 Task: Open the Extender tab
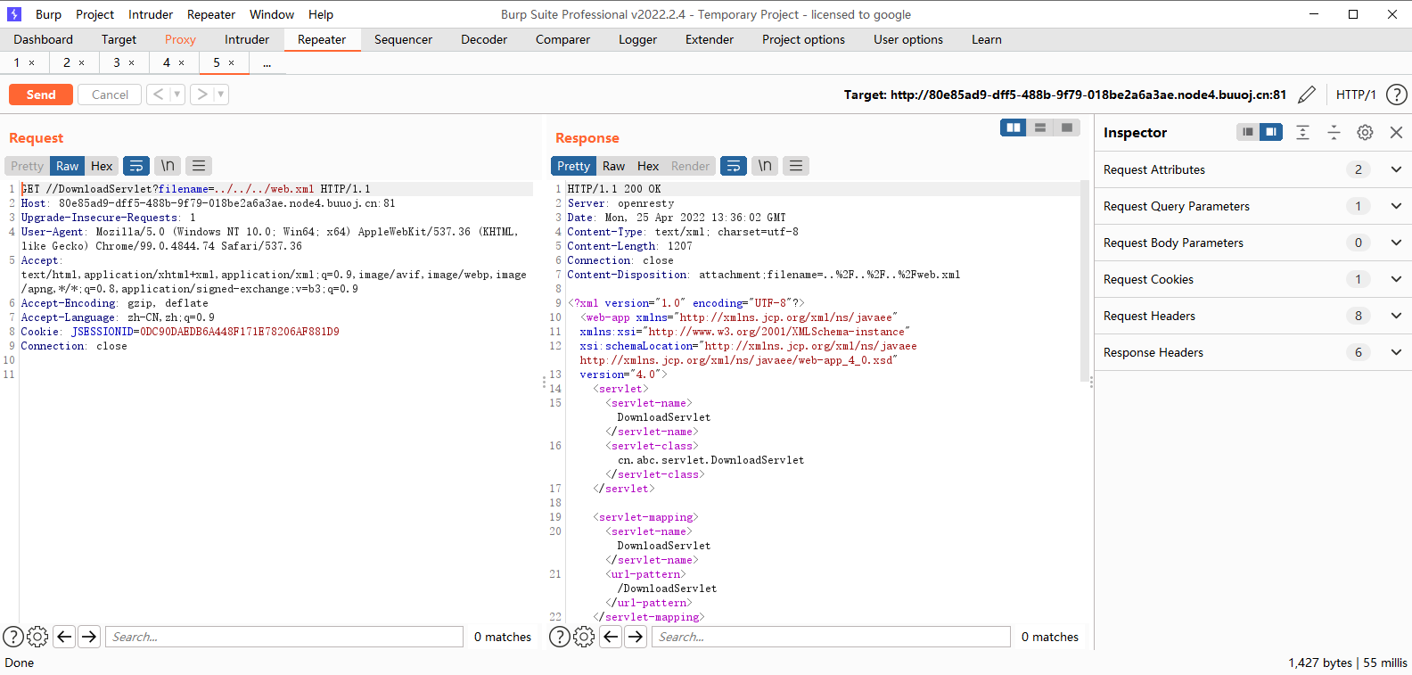pyautogui.click(x=710, y=39)
